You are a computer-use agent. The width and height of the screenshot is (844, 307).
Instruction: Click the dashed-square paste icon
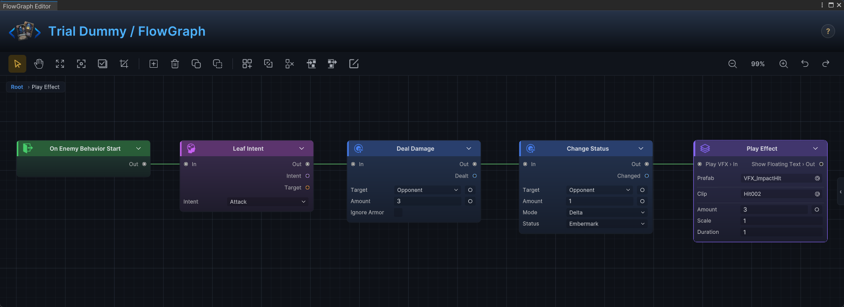tap(218, 64)
